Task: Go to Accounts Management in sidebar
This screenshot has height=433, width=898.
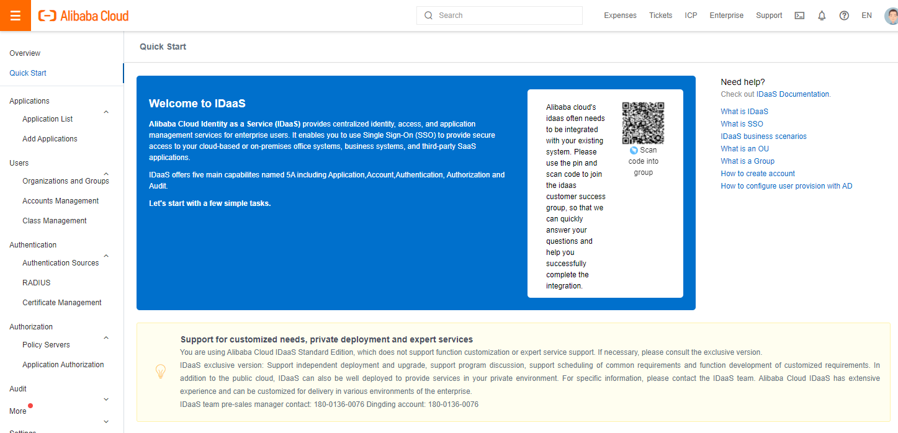Action: (61, 201)
